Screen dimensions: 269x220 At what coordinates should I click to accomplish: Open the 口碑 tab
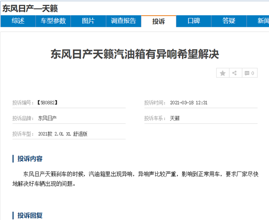click(194, 21)
